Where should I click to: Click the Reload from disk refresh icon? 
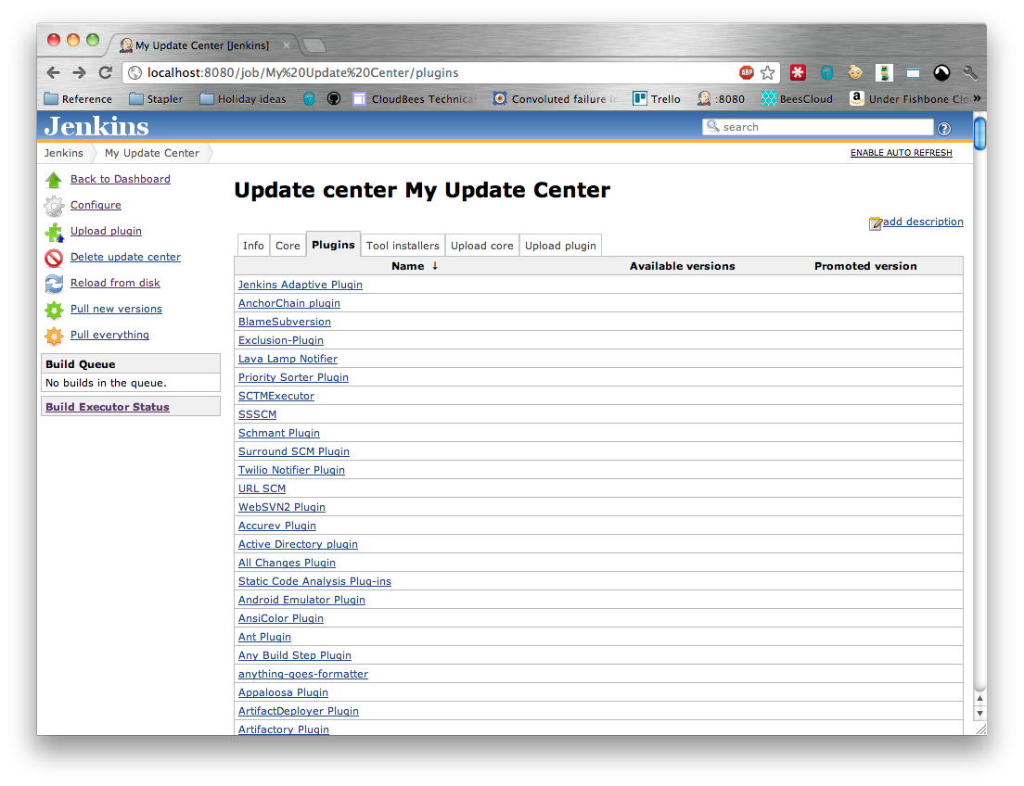click(54, 284)
